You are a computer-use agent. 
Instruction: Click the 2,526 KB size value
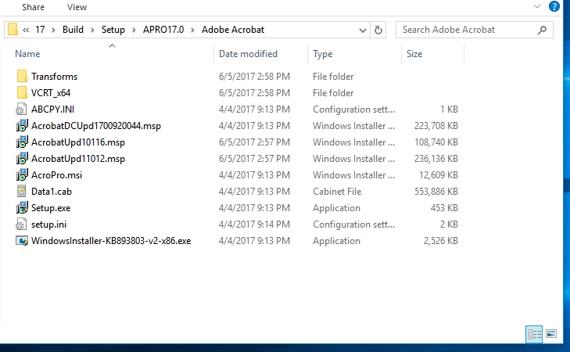[x=440, y=241]
